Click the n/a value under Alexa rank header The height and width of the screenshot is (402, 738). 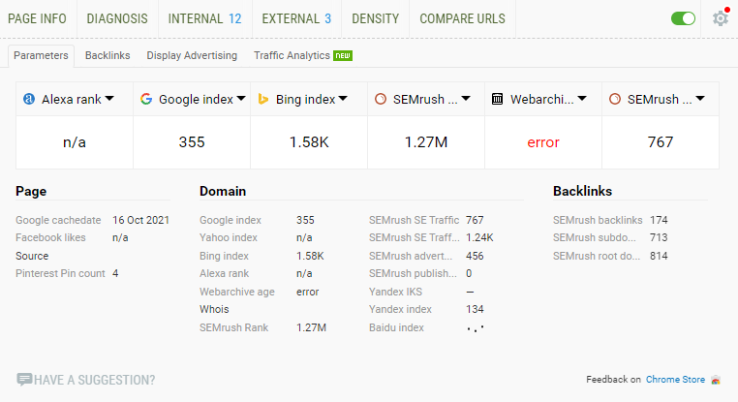click(x=75, y=142)
